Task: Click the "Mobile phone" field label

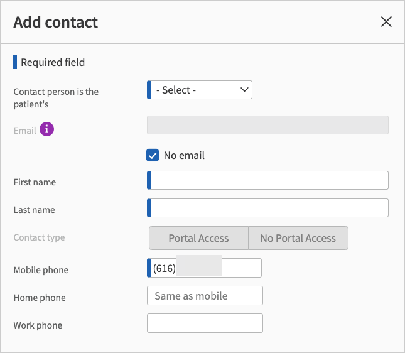Action: coord(41,270)
